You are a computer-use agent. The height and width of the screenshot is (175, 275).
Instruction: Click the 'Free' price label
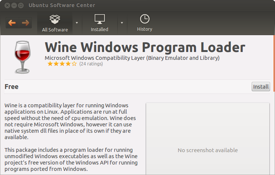coord(12,87)
